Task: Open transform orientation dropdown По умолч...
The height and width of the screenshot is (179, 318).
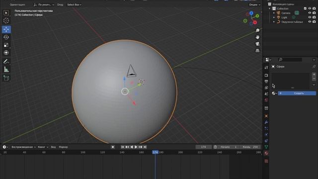Action: (x=44, y=4)
